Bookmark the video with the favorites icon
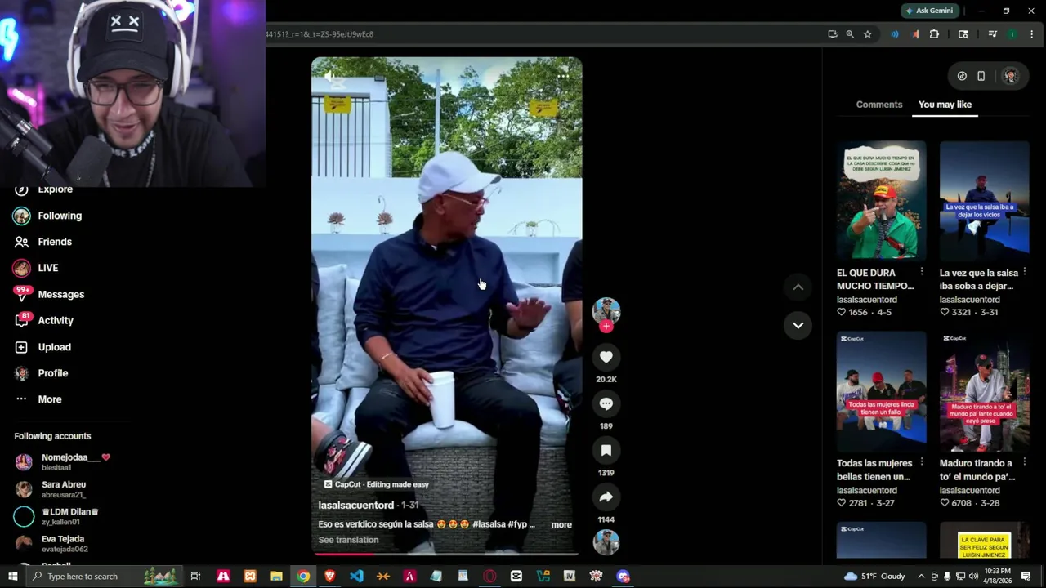This screenshot has width=1046, height=588. [x=606, y=450]
